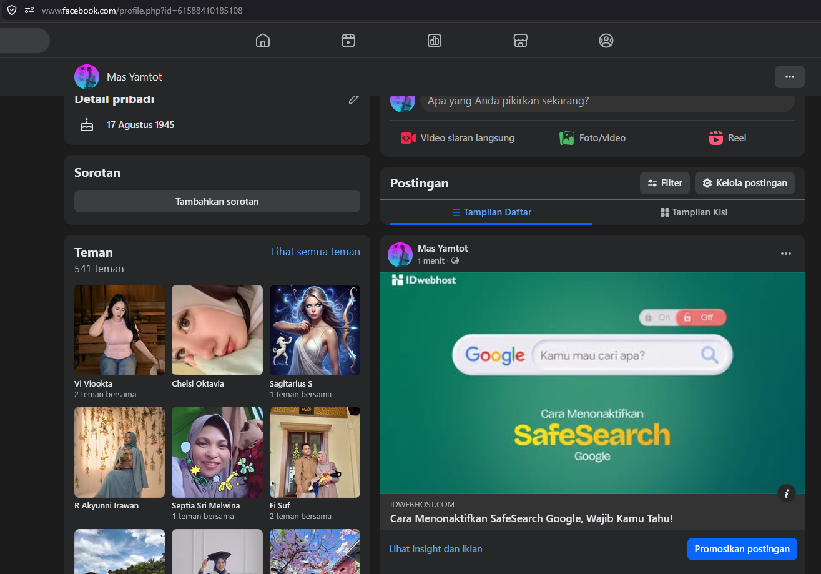The height and width of the screenshot is (574, 821).
Task: Click the public audience globe icon
Action: pos(455,260)
